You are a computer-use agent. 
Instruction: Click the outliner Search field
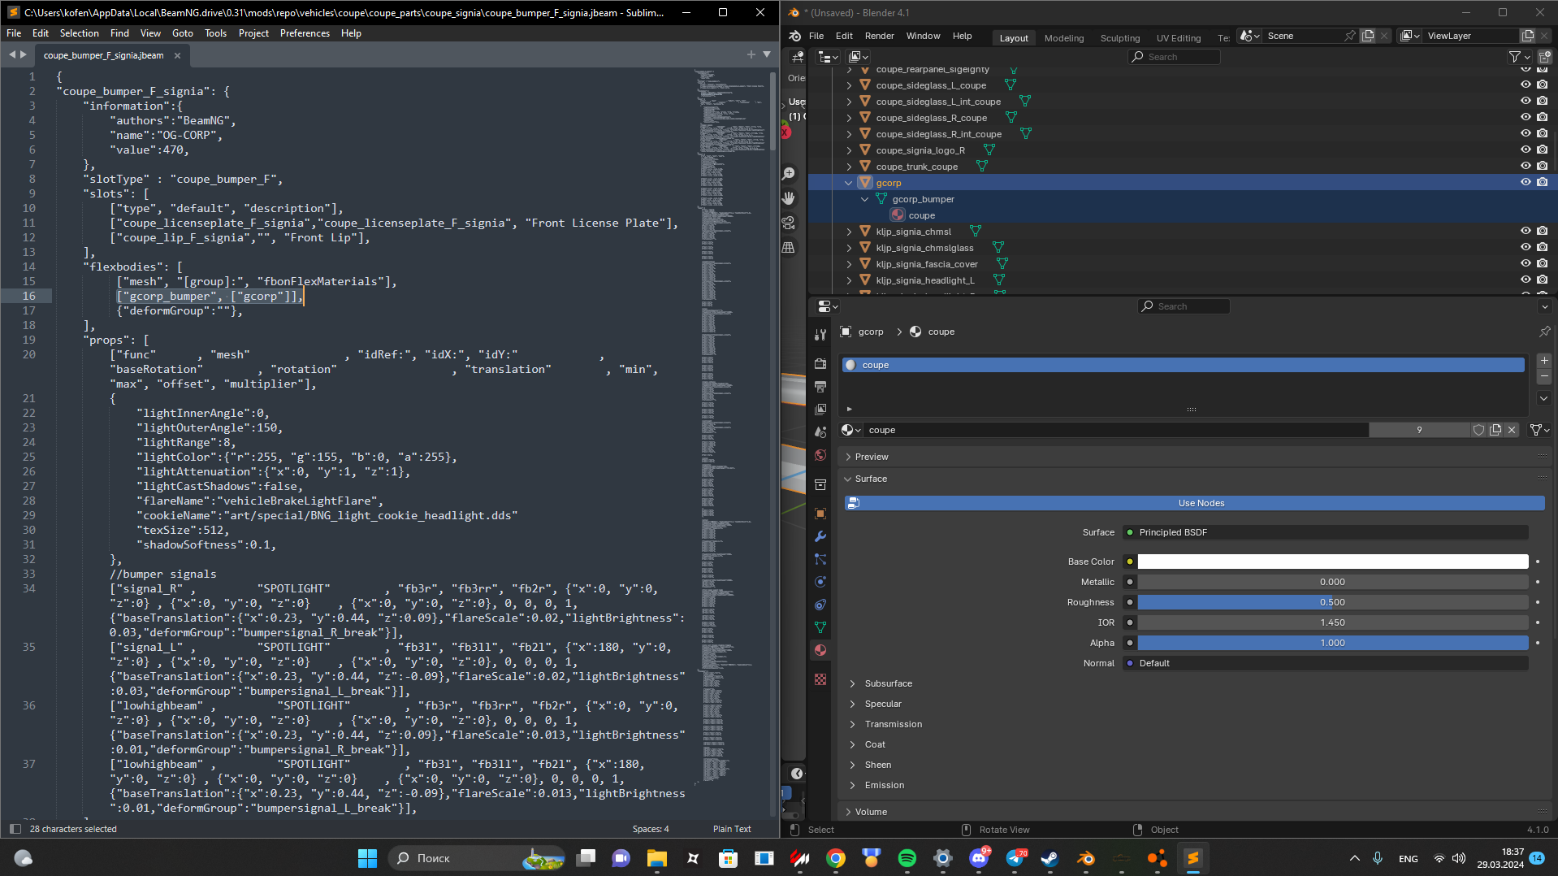(1174, 57)
